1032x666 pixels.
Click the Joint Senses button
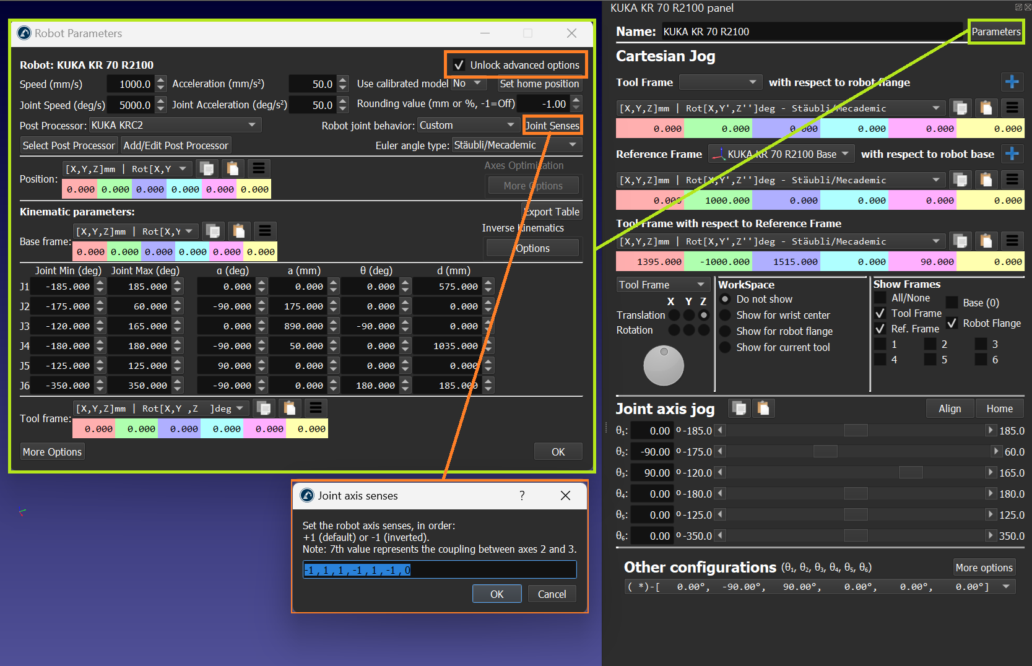(552, 126)
